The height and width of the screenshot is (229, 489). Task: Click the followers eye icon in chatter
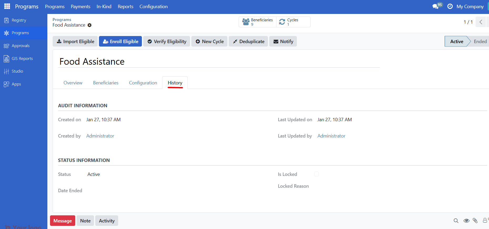[x=466, y=221]
